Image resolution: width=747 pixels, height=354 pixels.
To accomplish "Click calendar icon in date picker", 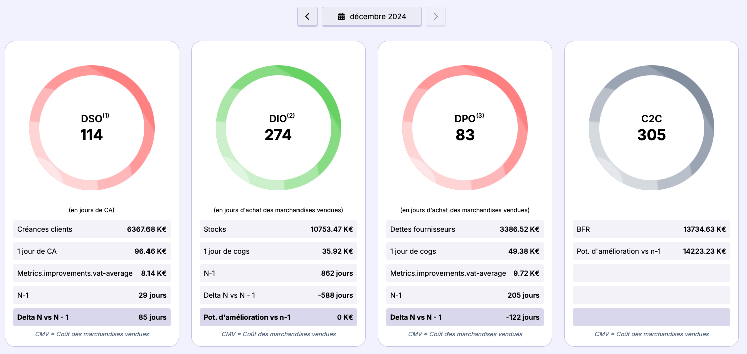I will coord(341,17).
